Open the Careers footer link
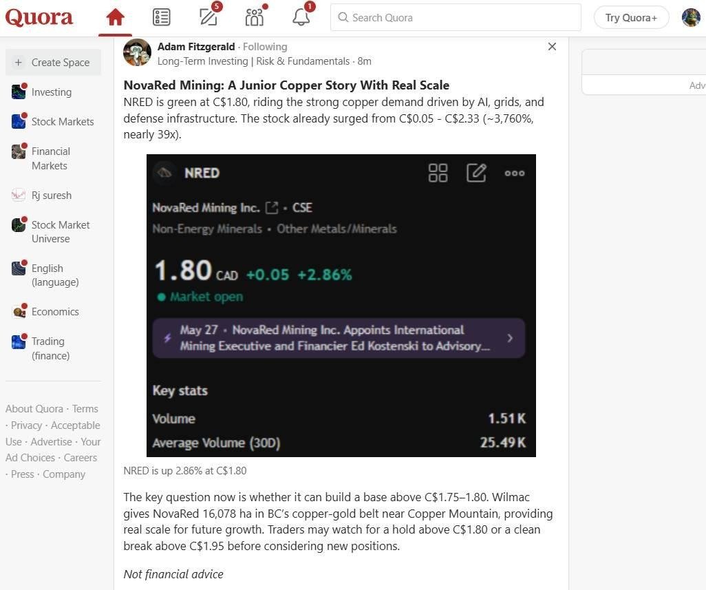Screen dimensions: 706x590 [80, 458]
